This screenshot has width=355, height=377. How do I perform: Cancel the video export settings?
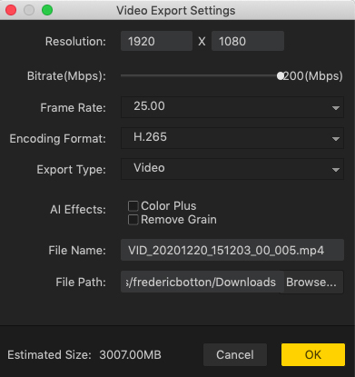(235, 354)
